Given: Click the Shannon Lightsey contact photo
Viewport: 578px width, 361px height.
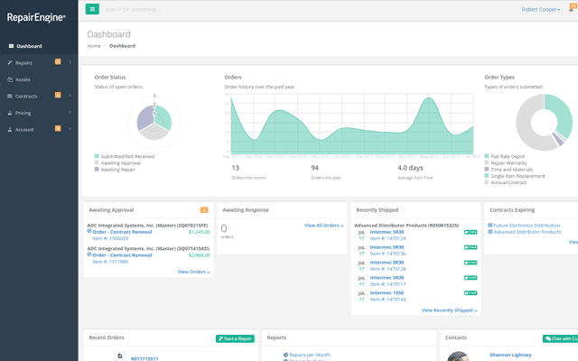Looking at the screenshot, I should tap(458, 356).
